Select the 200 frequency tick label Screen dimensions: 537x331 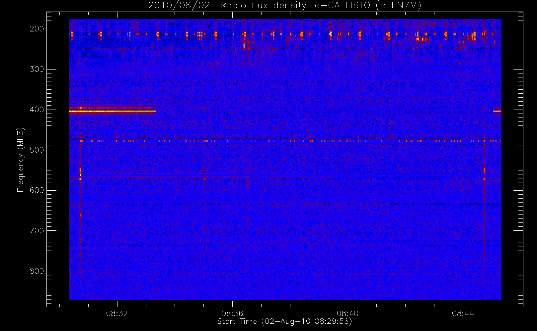37,29
